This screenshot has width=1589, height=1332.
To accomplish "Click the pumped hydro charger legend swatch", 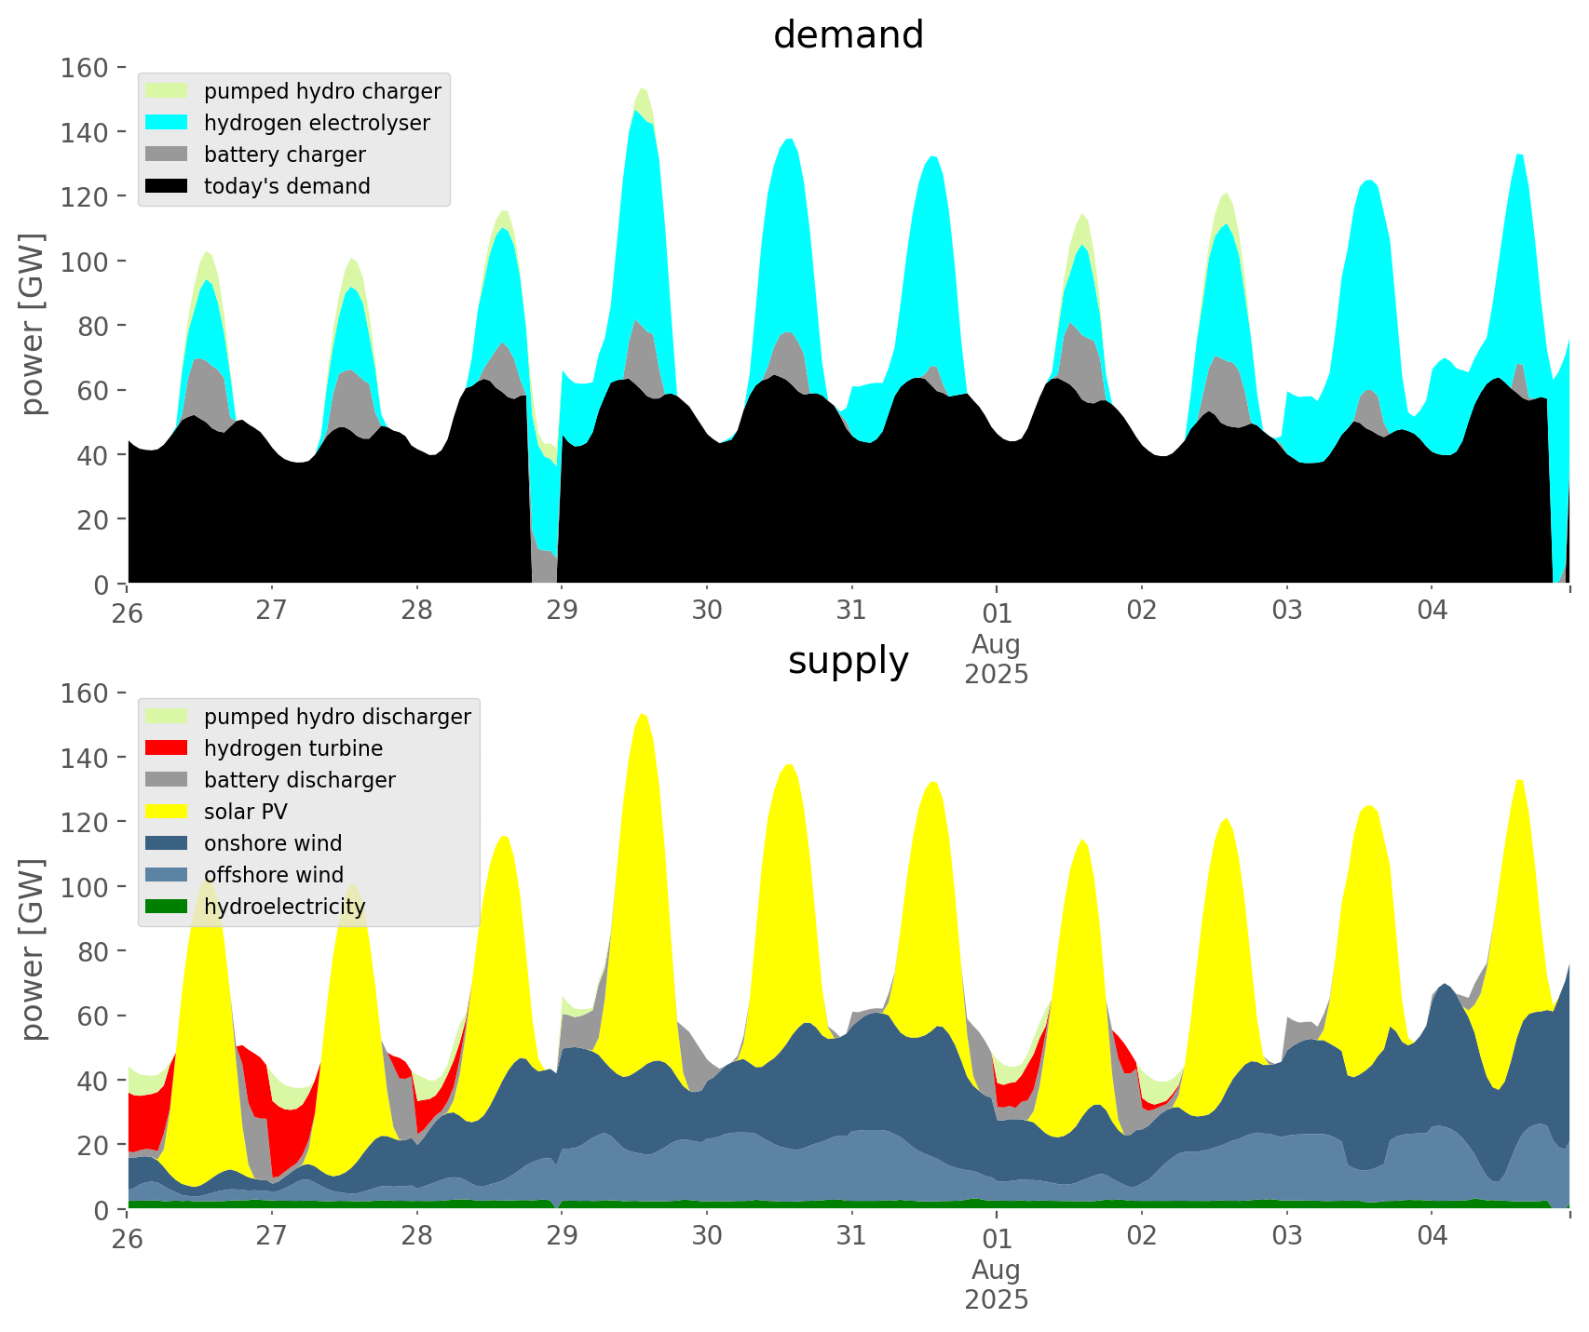I will [167, 91].
